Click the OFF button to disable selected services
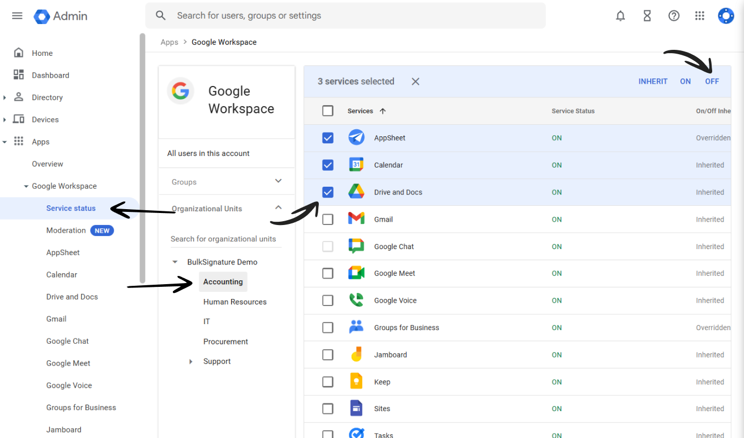Screen dimensions: 744x438 pos(712,81)
